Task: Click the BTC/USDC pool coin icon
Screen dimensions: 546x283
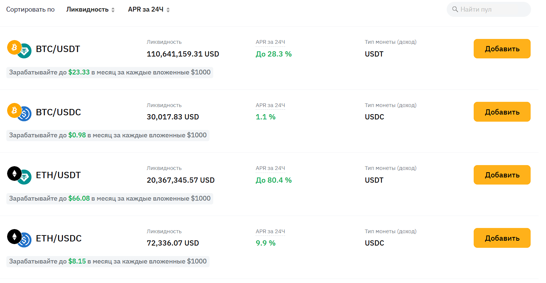Action: [19, 112]
